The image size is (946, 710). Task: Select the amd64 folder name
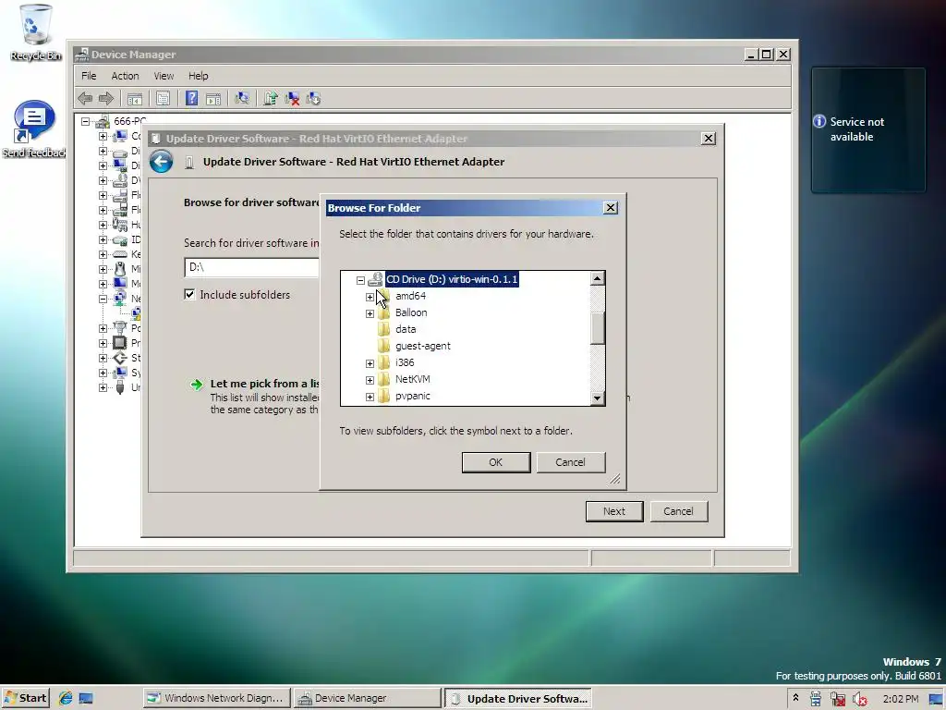(x=410, y=296)
